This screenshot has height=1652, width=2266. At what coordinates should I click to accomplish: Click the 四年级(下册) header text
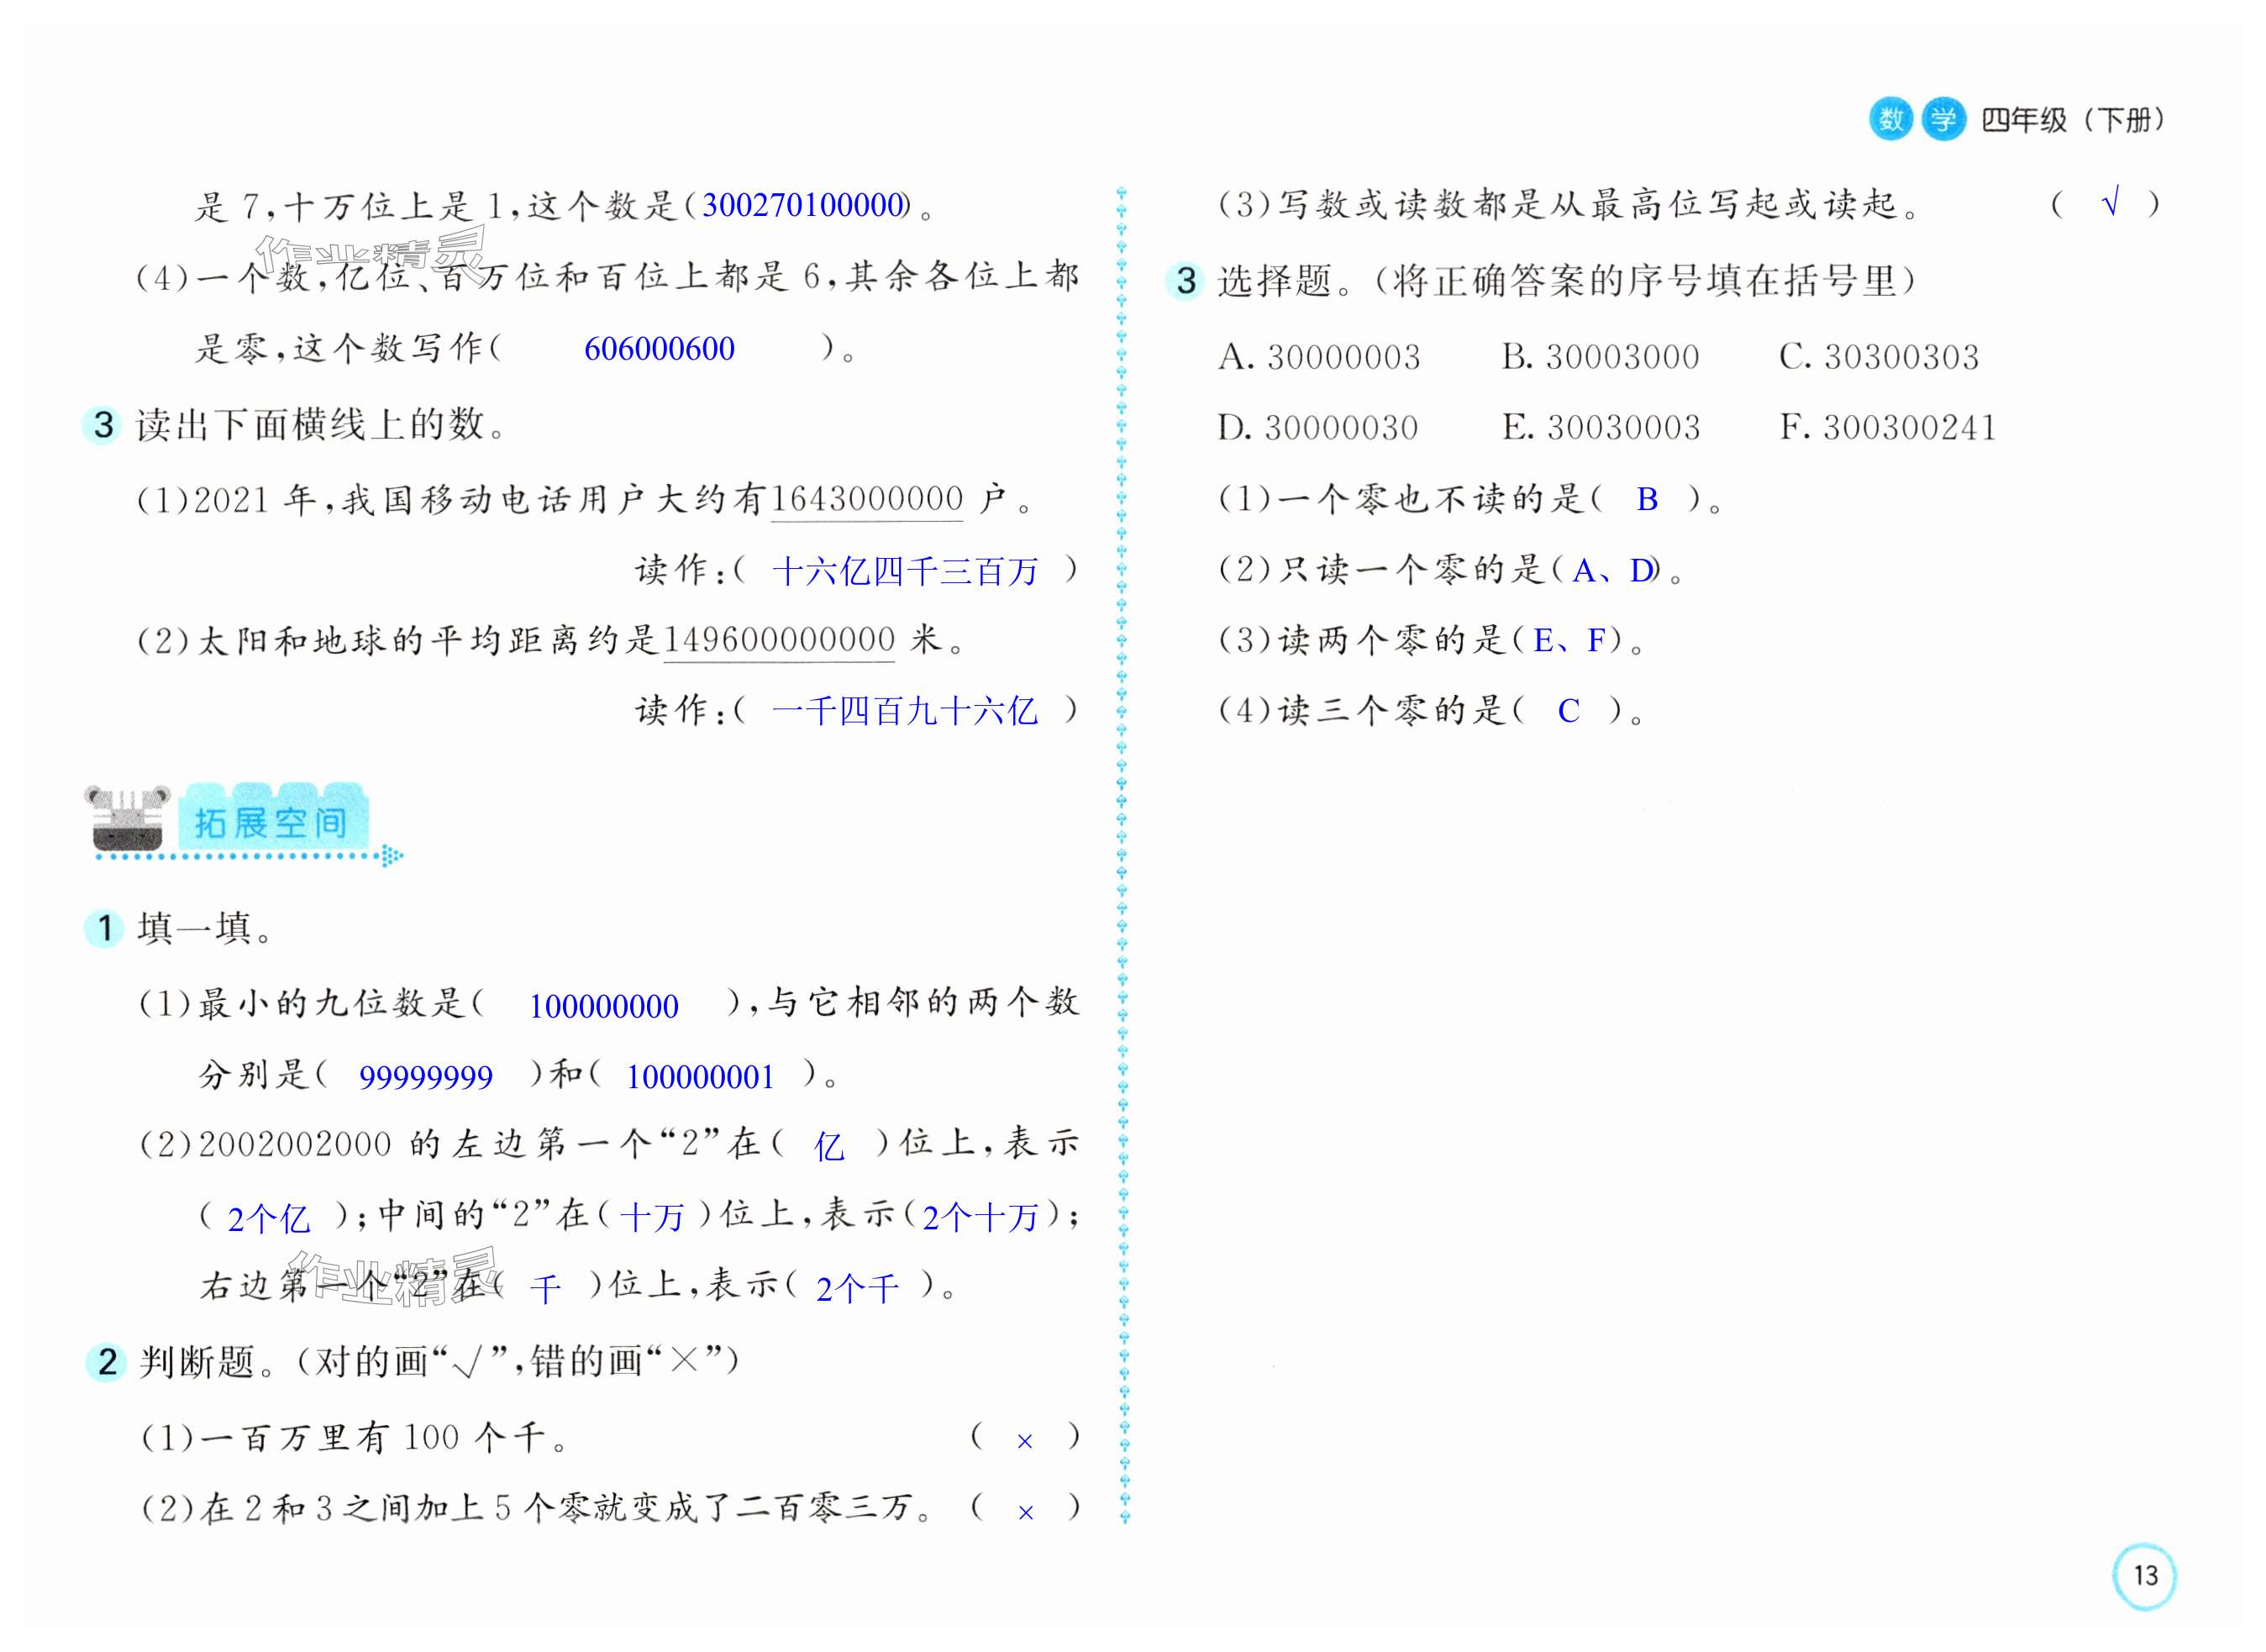click(2072, 120)
